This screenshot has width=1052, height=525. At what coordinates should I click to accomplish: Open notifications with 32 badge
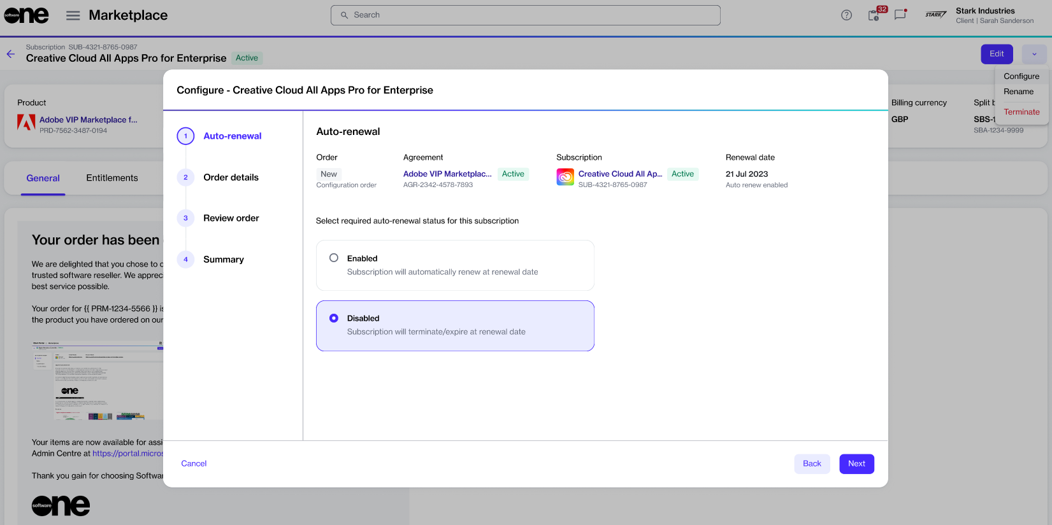click(874, 15)
